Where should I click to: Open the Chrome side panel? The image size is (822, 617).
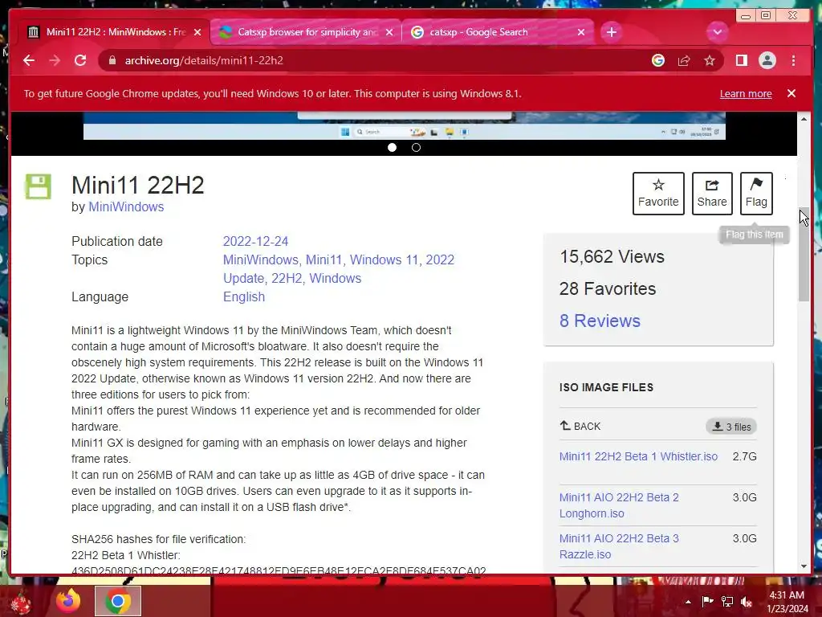point(741,60)
